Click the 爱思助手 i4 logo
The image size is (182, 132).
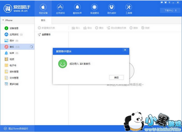click(x=17, y=8)
